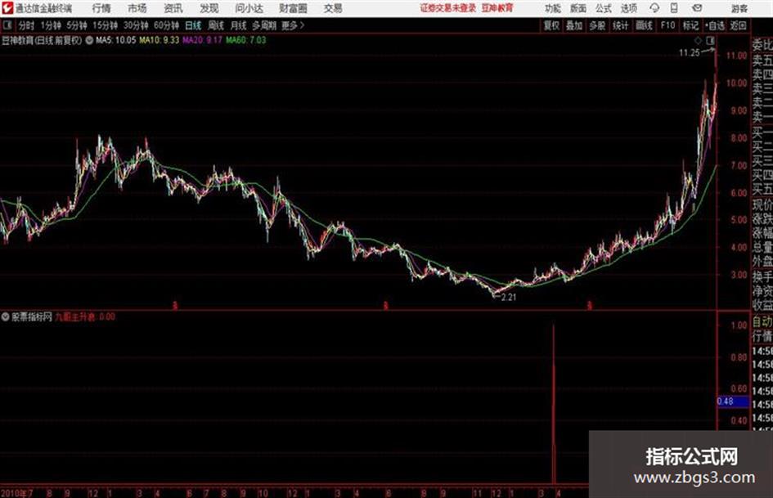Select the 周线 weekly chart tab
This screenshot has height=498, width=773.
pos(216,25)
